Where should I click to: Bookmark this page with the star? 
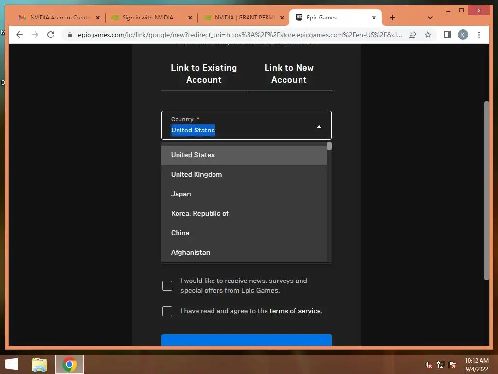click(x=428, y=35)
